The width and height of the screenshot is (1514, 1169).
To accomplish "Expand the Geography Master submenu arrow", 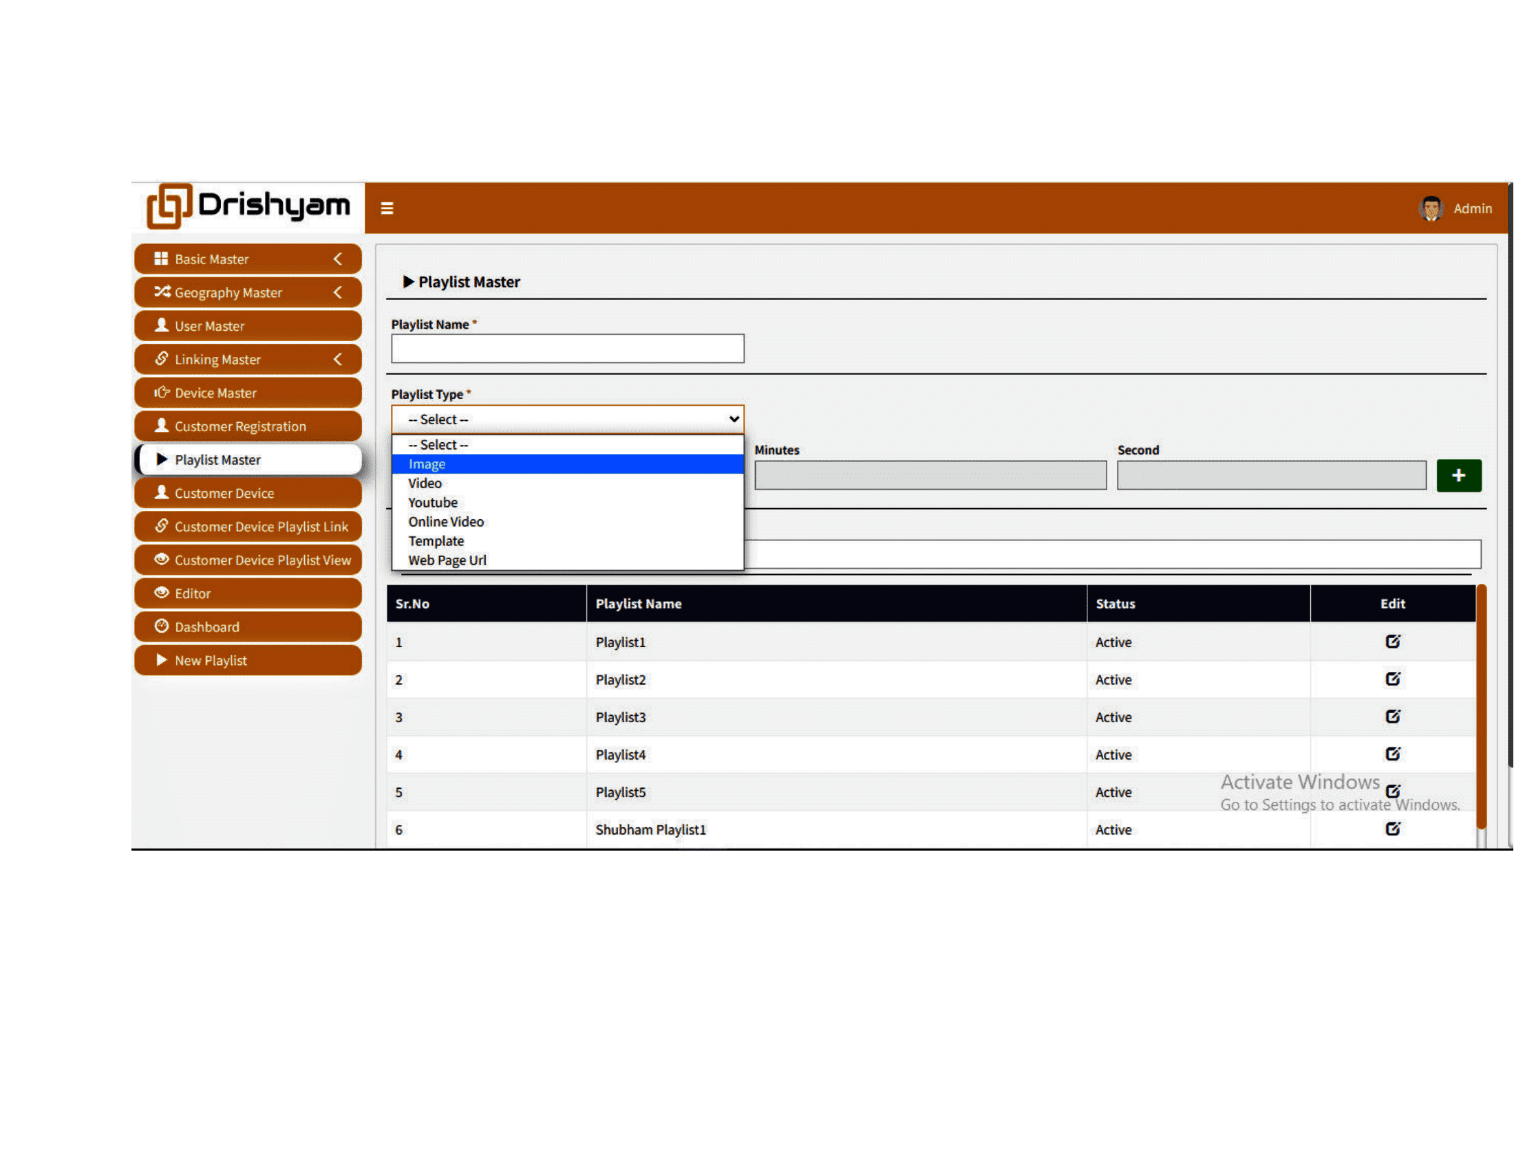I will [x=338, y=292].
